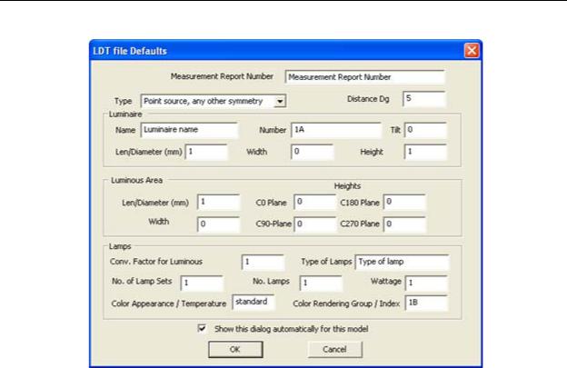The height and width of the screenshot is (368, 567).
Task: Click Conv. Factor for Luminous field
Action: click(263, 262)
